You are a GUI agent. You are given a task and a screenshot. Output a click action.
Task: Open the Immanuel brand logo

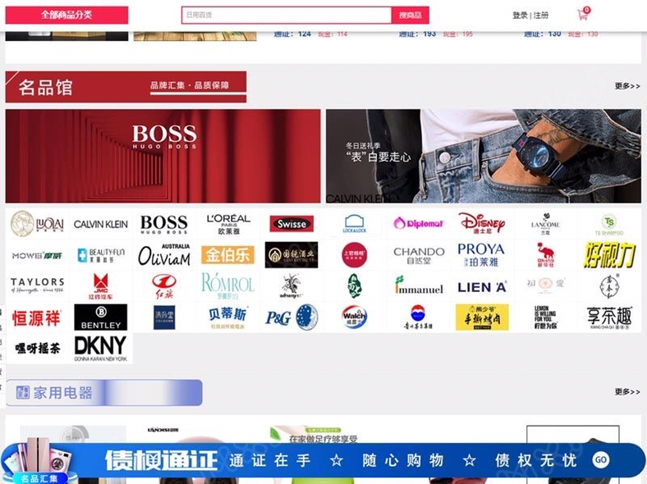point(419,285)
